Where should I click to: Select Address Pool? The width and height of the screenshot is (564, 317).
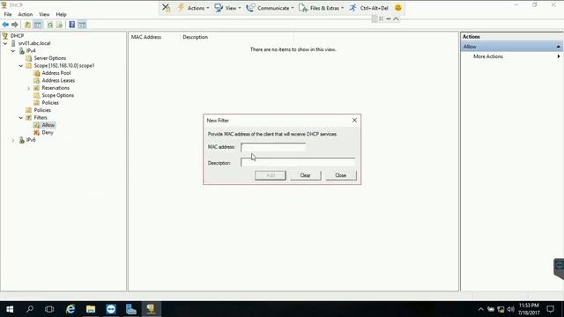(x=56, y=73)
